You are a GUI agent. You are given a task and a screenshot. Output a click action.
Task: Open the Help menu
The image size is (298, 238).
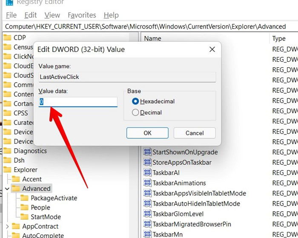pos(111,15)
